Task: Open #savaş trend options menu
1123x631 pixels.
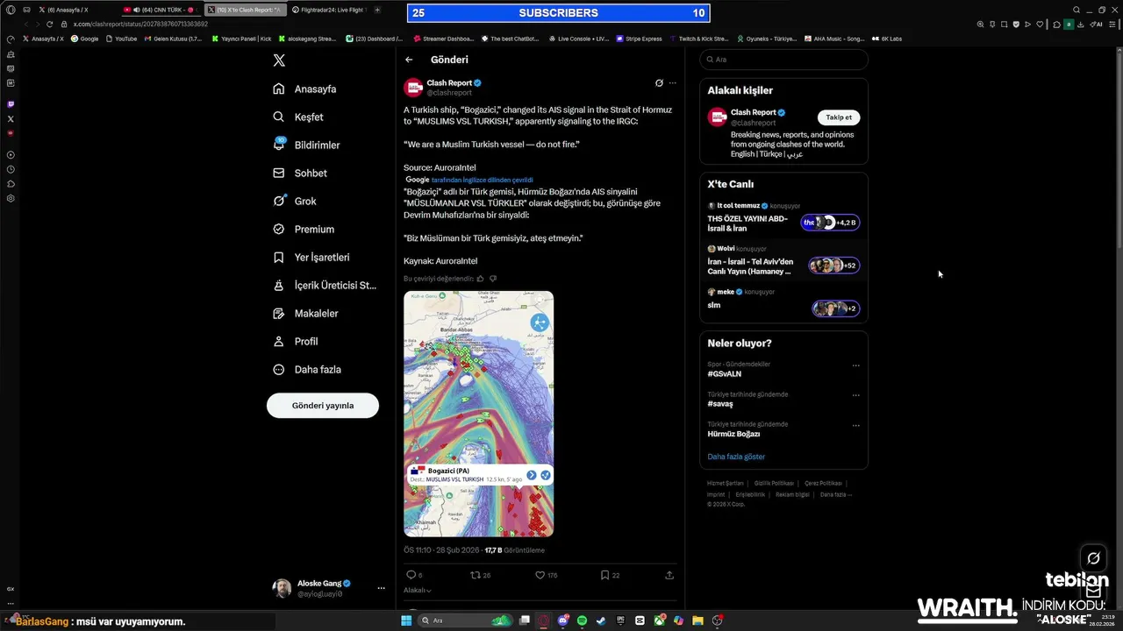Action: tap(855, 395)
